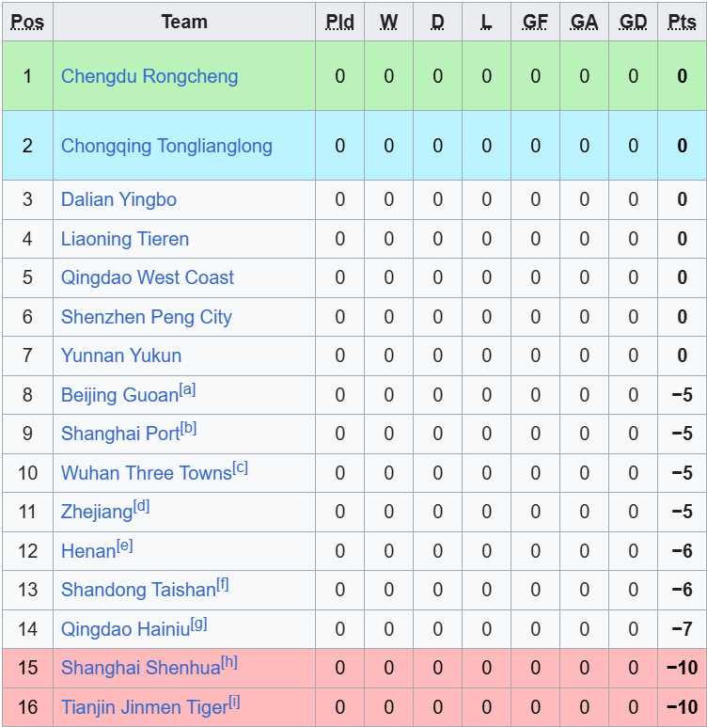Viewport: 707px width, 727px height.
Task: Click footnote [g] beside Qingdao Hainiu
Action: tap(198, 624)
